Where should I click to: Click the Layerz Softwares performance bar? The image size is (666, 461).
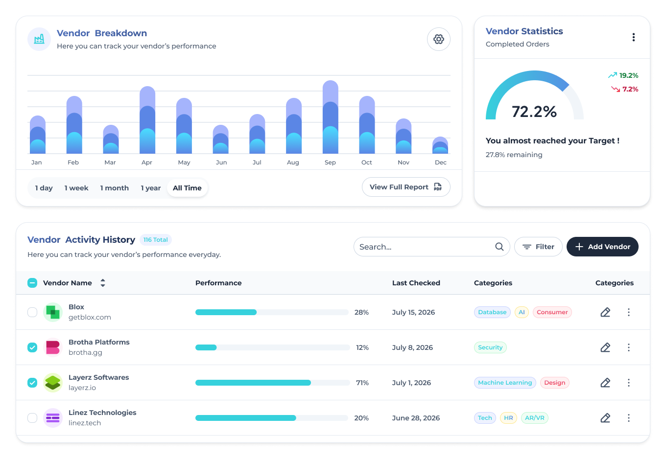pyautogui.click(x=272, y=383)
